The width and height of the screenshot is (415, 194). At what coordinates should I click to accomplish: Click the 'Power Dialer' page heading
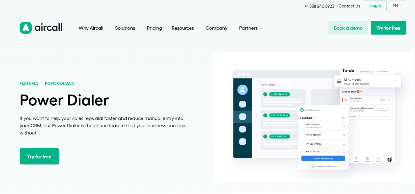click(x=64, y=100)
